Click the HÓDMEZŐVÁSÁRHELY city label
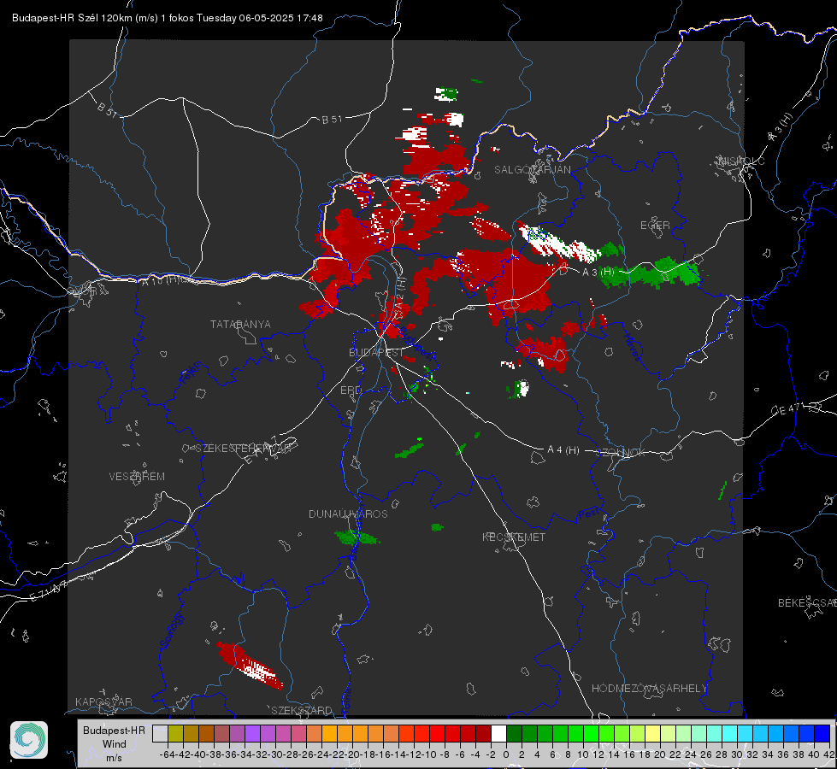 pos(649,689)
